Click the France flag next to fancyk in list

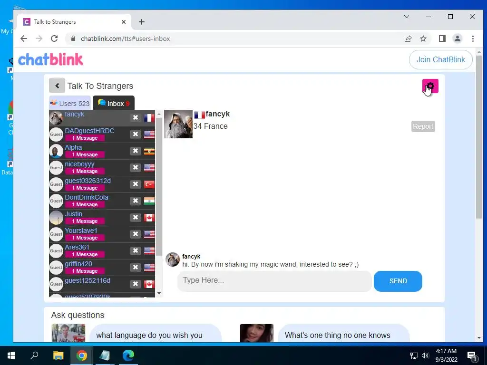click(149, 118)
